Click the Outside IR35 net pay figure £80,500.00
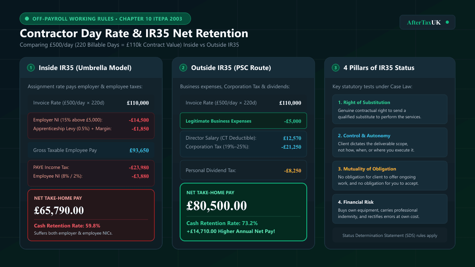This screenshot has width=475, height=267. [x=217, y=205]
